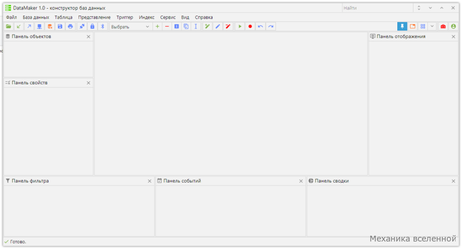The image size is (462, 249).
Task: Click into the Найти search field
Action: (378, 8)
